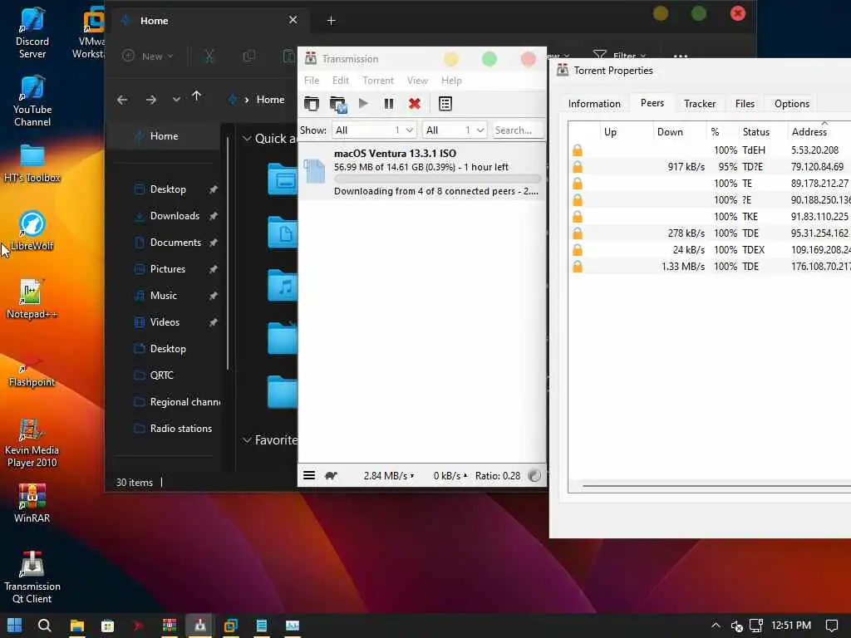Open Downloads in Explorer sidebar
The image size is (851, 638).
(175, 216)
